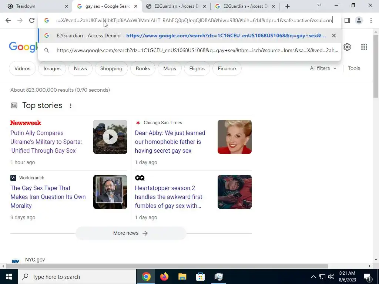Select the Images filter chip

[52, 68]
